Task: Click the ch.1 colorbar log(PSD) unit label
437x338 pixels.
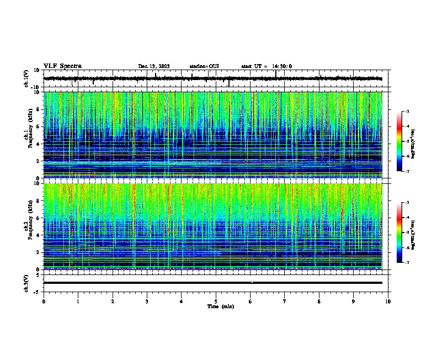Action: coord(413,144)
